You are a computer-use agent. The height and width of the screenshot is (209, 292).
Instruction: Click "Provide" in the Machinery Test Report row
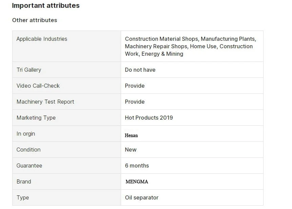pos(135,102)
